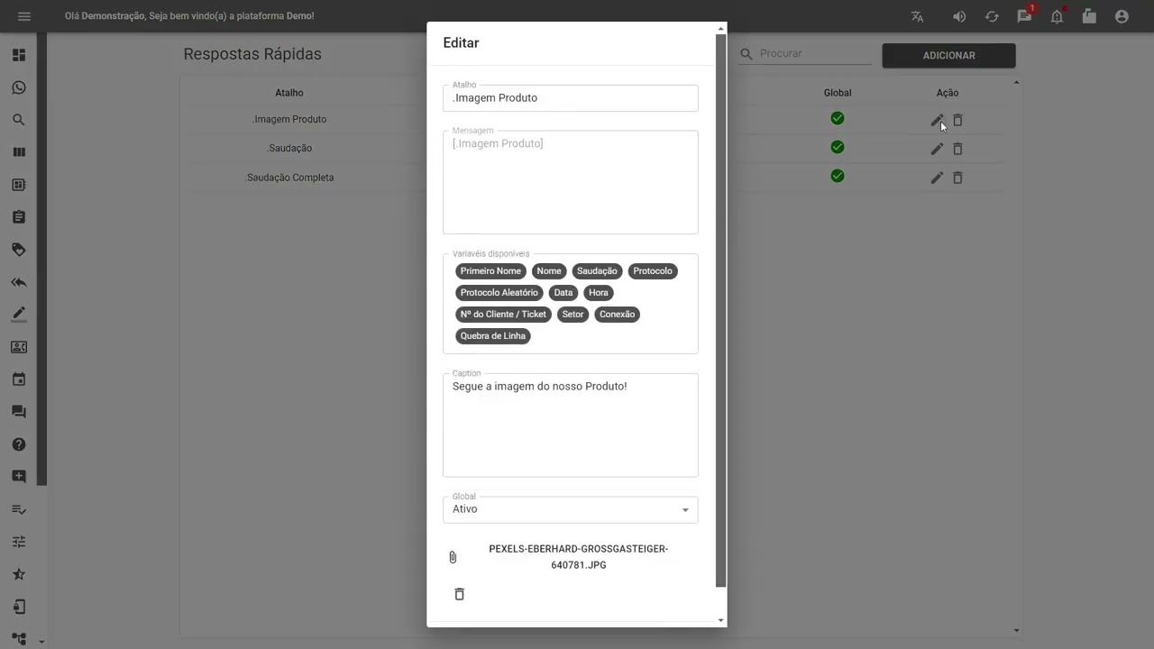Click into the Mensagem text area
The image size is (1154, 649).
click(571, 182)
